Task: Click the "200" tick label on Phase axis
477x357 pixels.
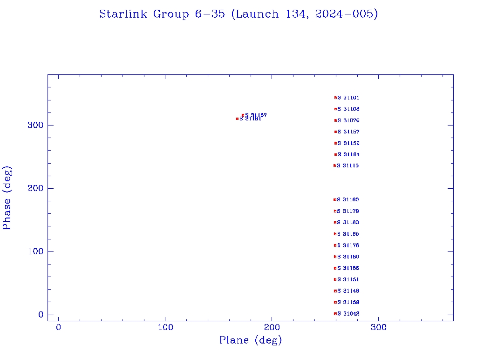Action: pyautogui.click(x=35, y=189)
